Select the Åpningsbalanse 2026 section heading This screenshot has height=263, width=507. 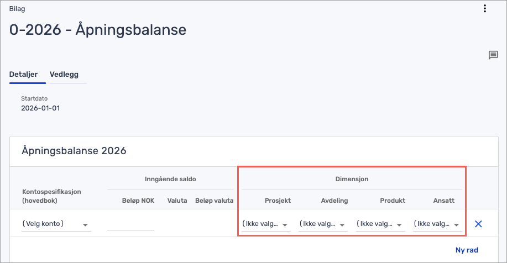pyautogui.click(x=74, y=151)
